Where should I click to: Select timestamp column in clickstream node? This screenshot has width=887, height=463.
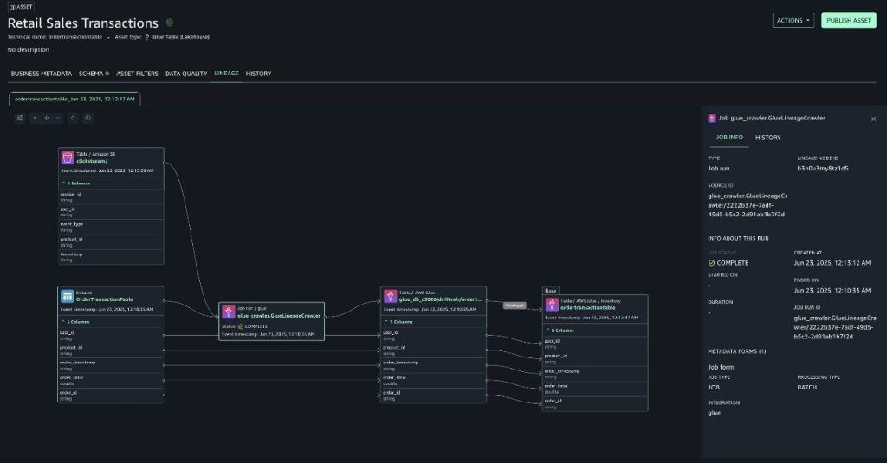click(x=111, y=257)
